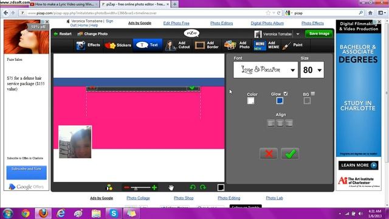Select the Paint tool
Screen dimensions: 389x219
293,45
